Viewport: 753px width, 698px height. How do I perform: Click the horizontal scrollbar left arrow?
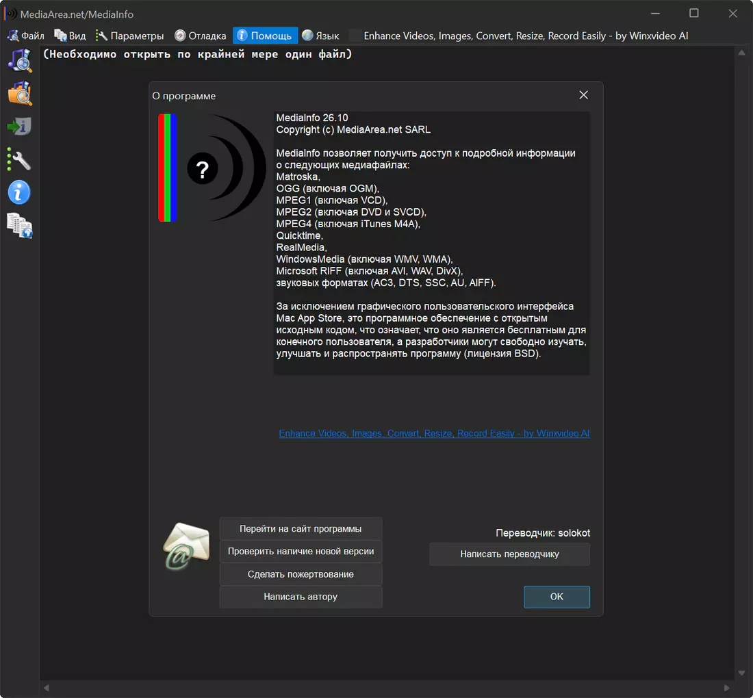click(x=46, y=688)
